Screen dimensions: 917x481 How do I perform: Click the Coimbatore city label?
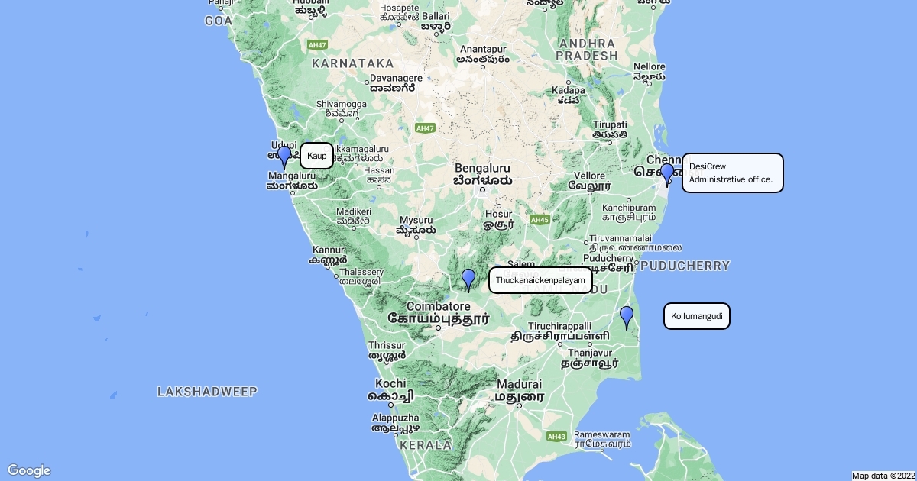tap(437, 306)
